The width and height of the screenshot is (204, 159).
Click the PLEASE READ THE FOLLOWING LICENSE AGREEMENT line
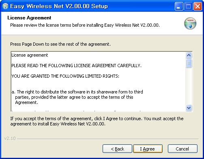[x=76, y=66]
